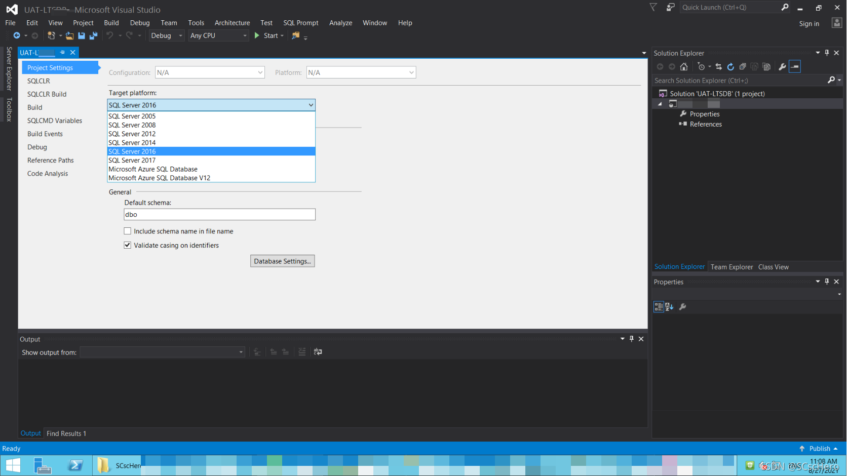847x476 pixels.
Task: Click the Windows Start button on taskbar
Action: pos(13,465)
